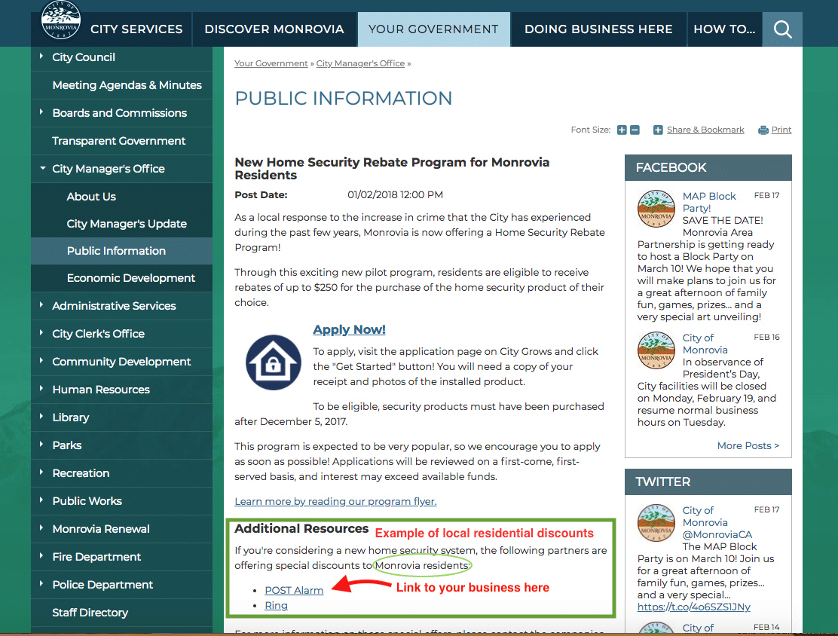
Task: Click the MAP Block Party post avatar
Action: click(656, 209)
